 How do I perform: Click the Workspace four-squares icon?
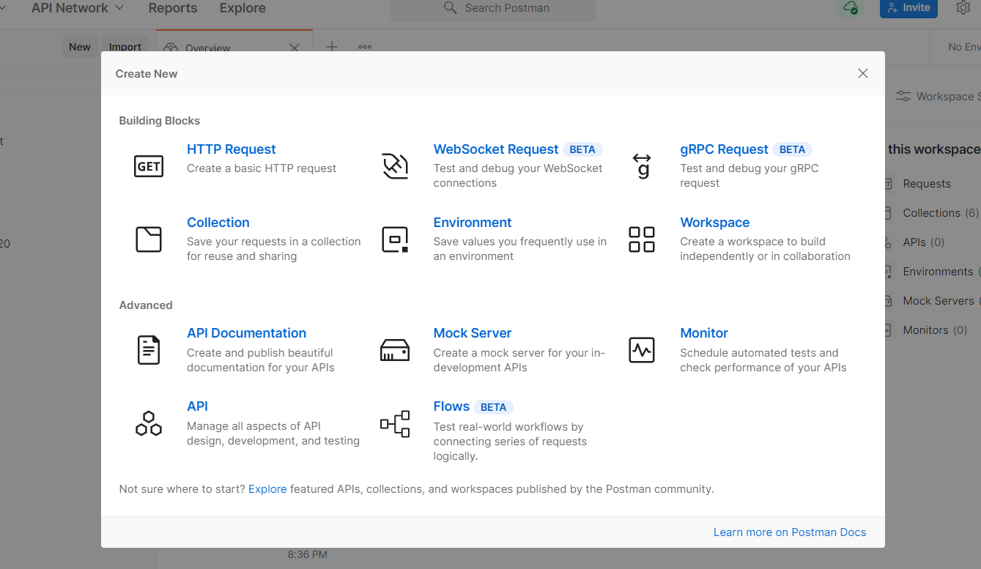coord(642,239)
